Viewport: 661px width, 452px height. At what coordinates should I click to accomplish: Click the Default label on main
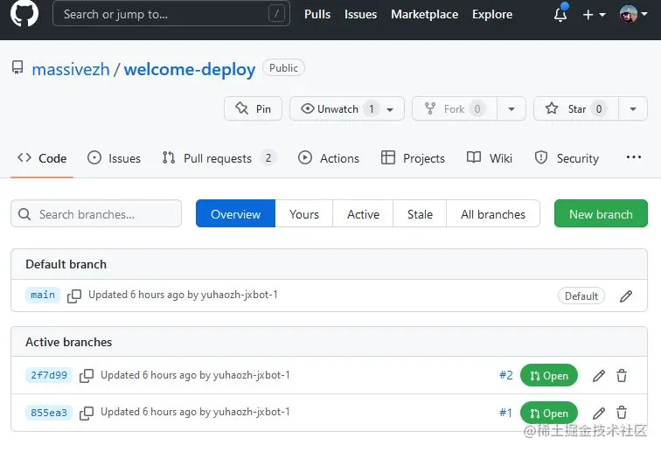(x=581, y=296)
